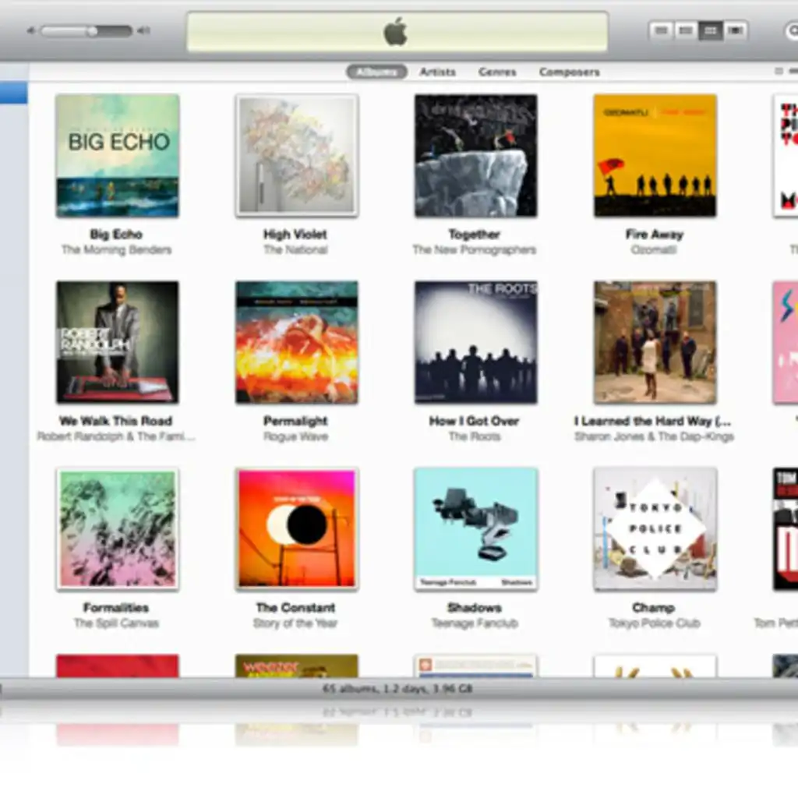The image size is (798, 798).
Task: Click status text "65 albums, 1.2 days, 3.96 GB"
Action: tap(397, 689)
